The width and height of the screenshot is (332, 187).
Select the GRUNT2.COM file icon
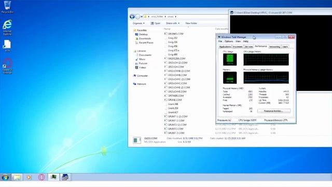[x=166, y=129]
